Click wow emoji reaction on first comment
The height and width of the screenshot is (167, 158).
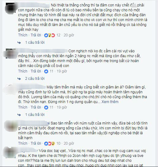point(50,35)
